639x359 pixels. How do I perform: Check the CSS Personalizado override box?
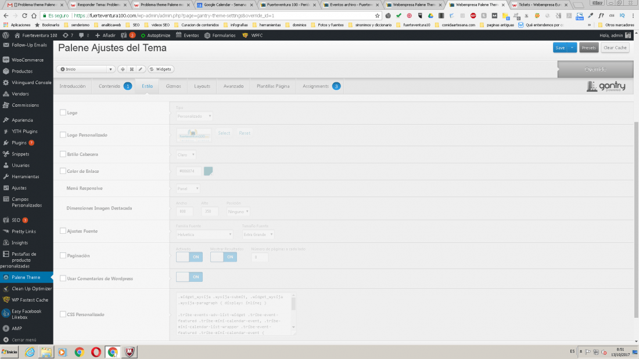(x=63, y=314)
